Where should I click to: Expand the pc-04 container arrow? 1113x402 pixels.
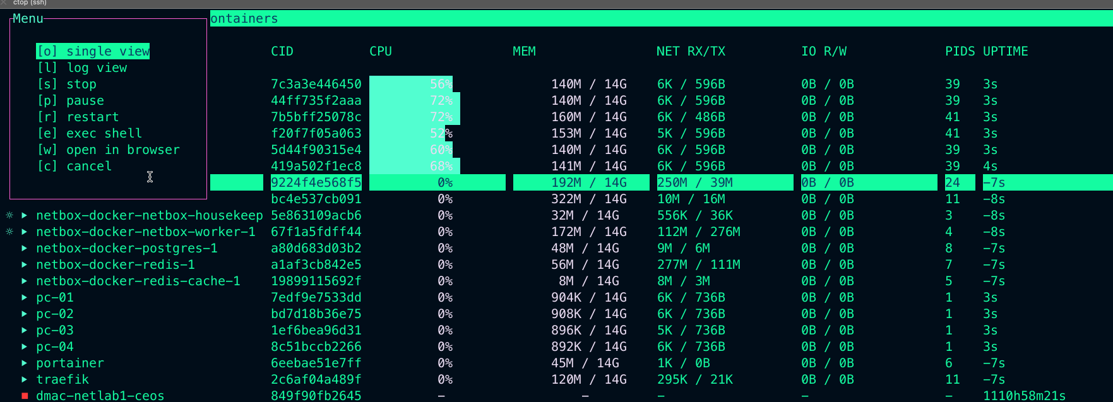click(x=24, y=346)
